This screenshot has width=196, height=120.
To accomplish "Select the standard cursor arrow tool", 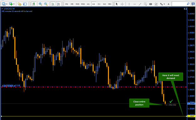I will click(x=117, y=4).
